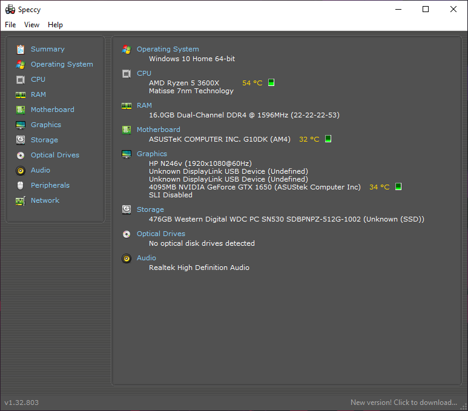Image resolution: width=468 pixels, height=411 pixels.
Task: Click the Storage hard drive sidebar icon
Action: 21,140
